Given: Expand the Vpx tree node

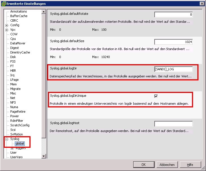Looking at the screenshot, I should coord(7,30).
